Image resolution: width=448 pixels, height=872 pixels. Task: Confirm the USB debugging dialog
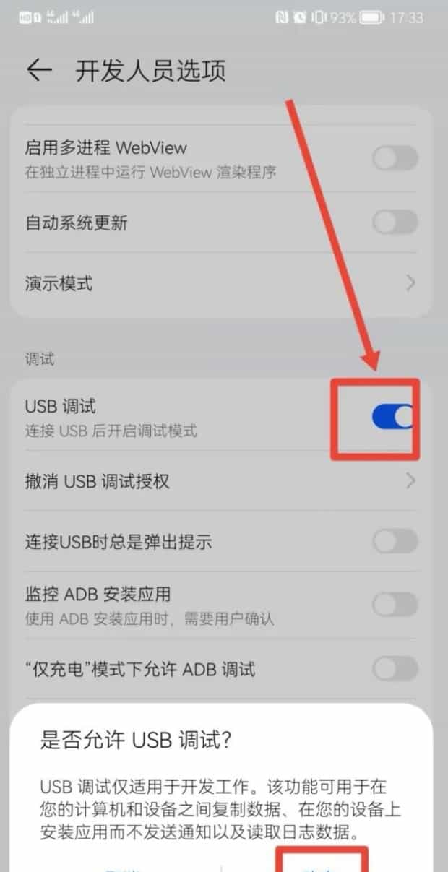point(322,864)
